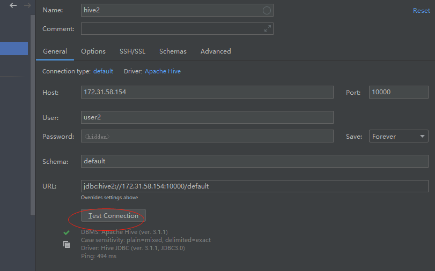Open the connection type default link
Viewport: 435px width, 271px height.
(103, 71)
